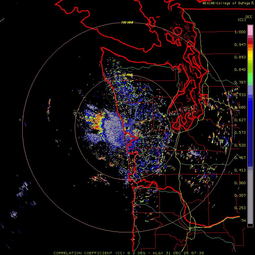Image resolution: width=255 pixels, height=255 pixels.
Task: Click the 1.000 scale value
Action: pyautogui.click(x=240, y=32)
